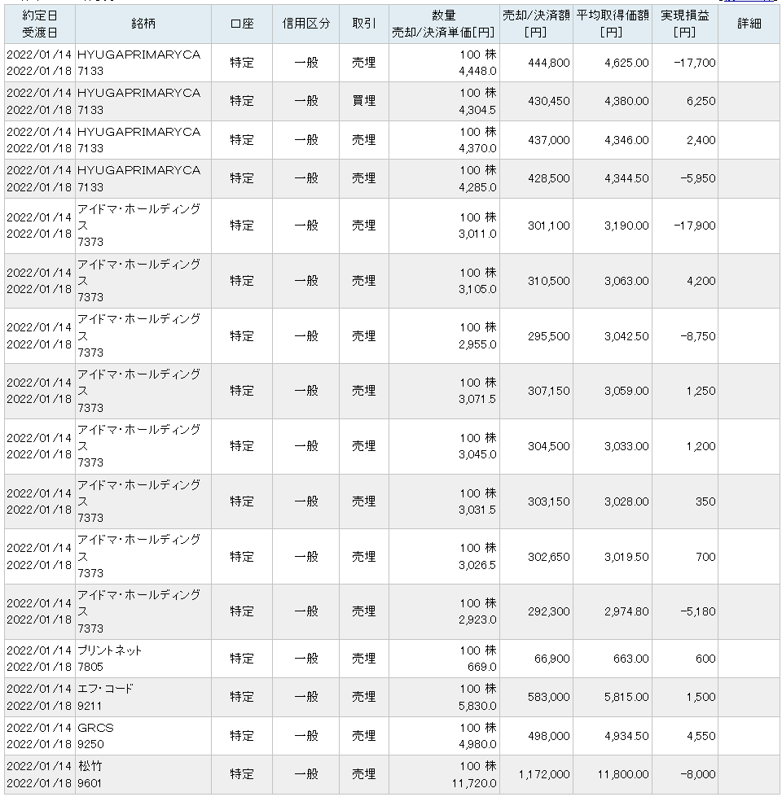Click average price 5,815.00
Image resolution: width=782 pixels, height=797 pixels.
click(626, 698)
